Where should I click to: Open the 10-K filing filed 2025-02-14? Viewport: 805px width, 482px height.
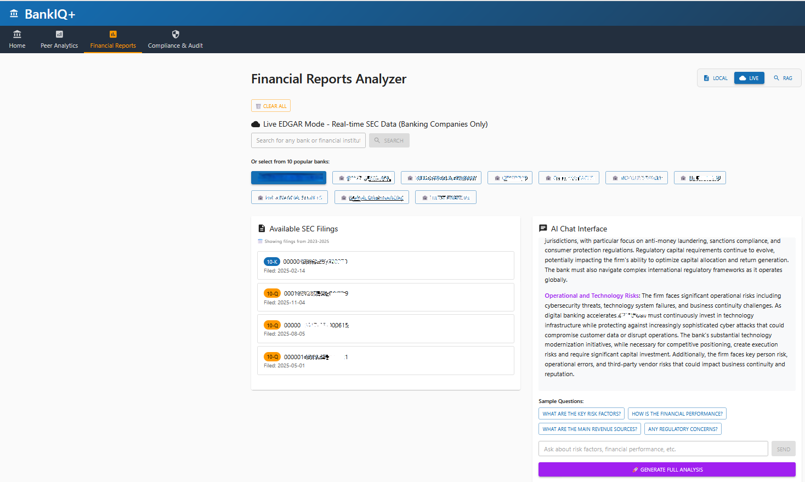pyautogui.click(x=385, y=266)
